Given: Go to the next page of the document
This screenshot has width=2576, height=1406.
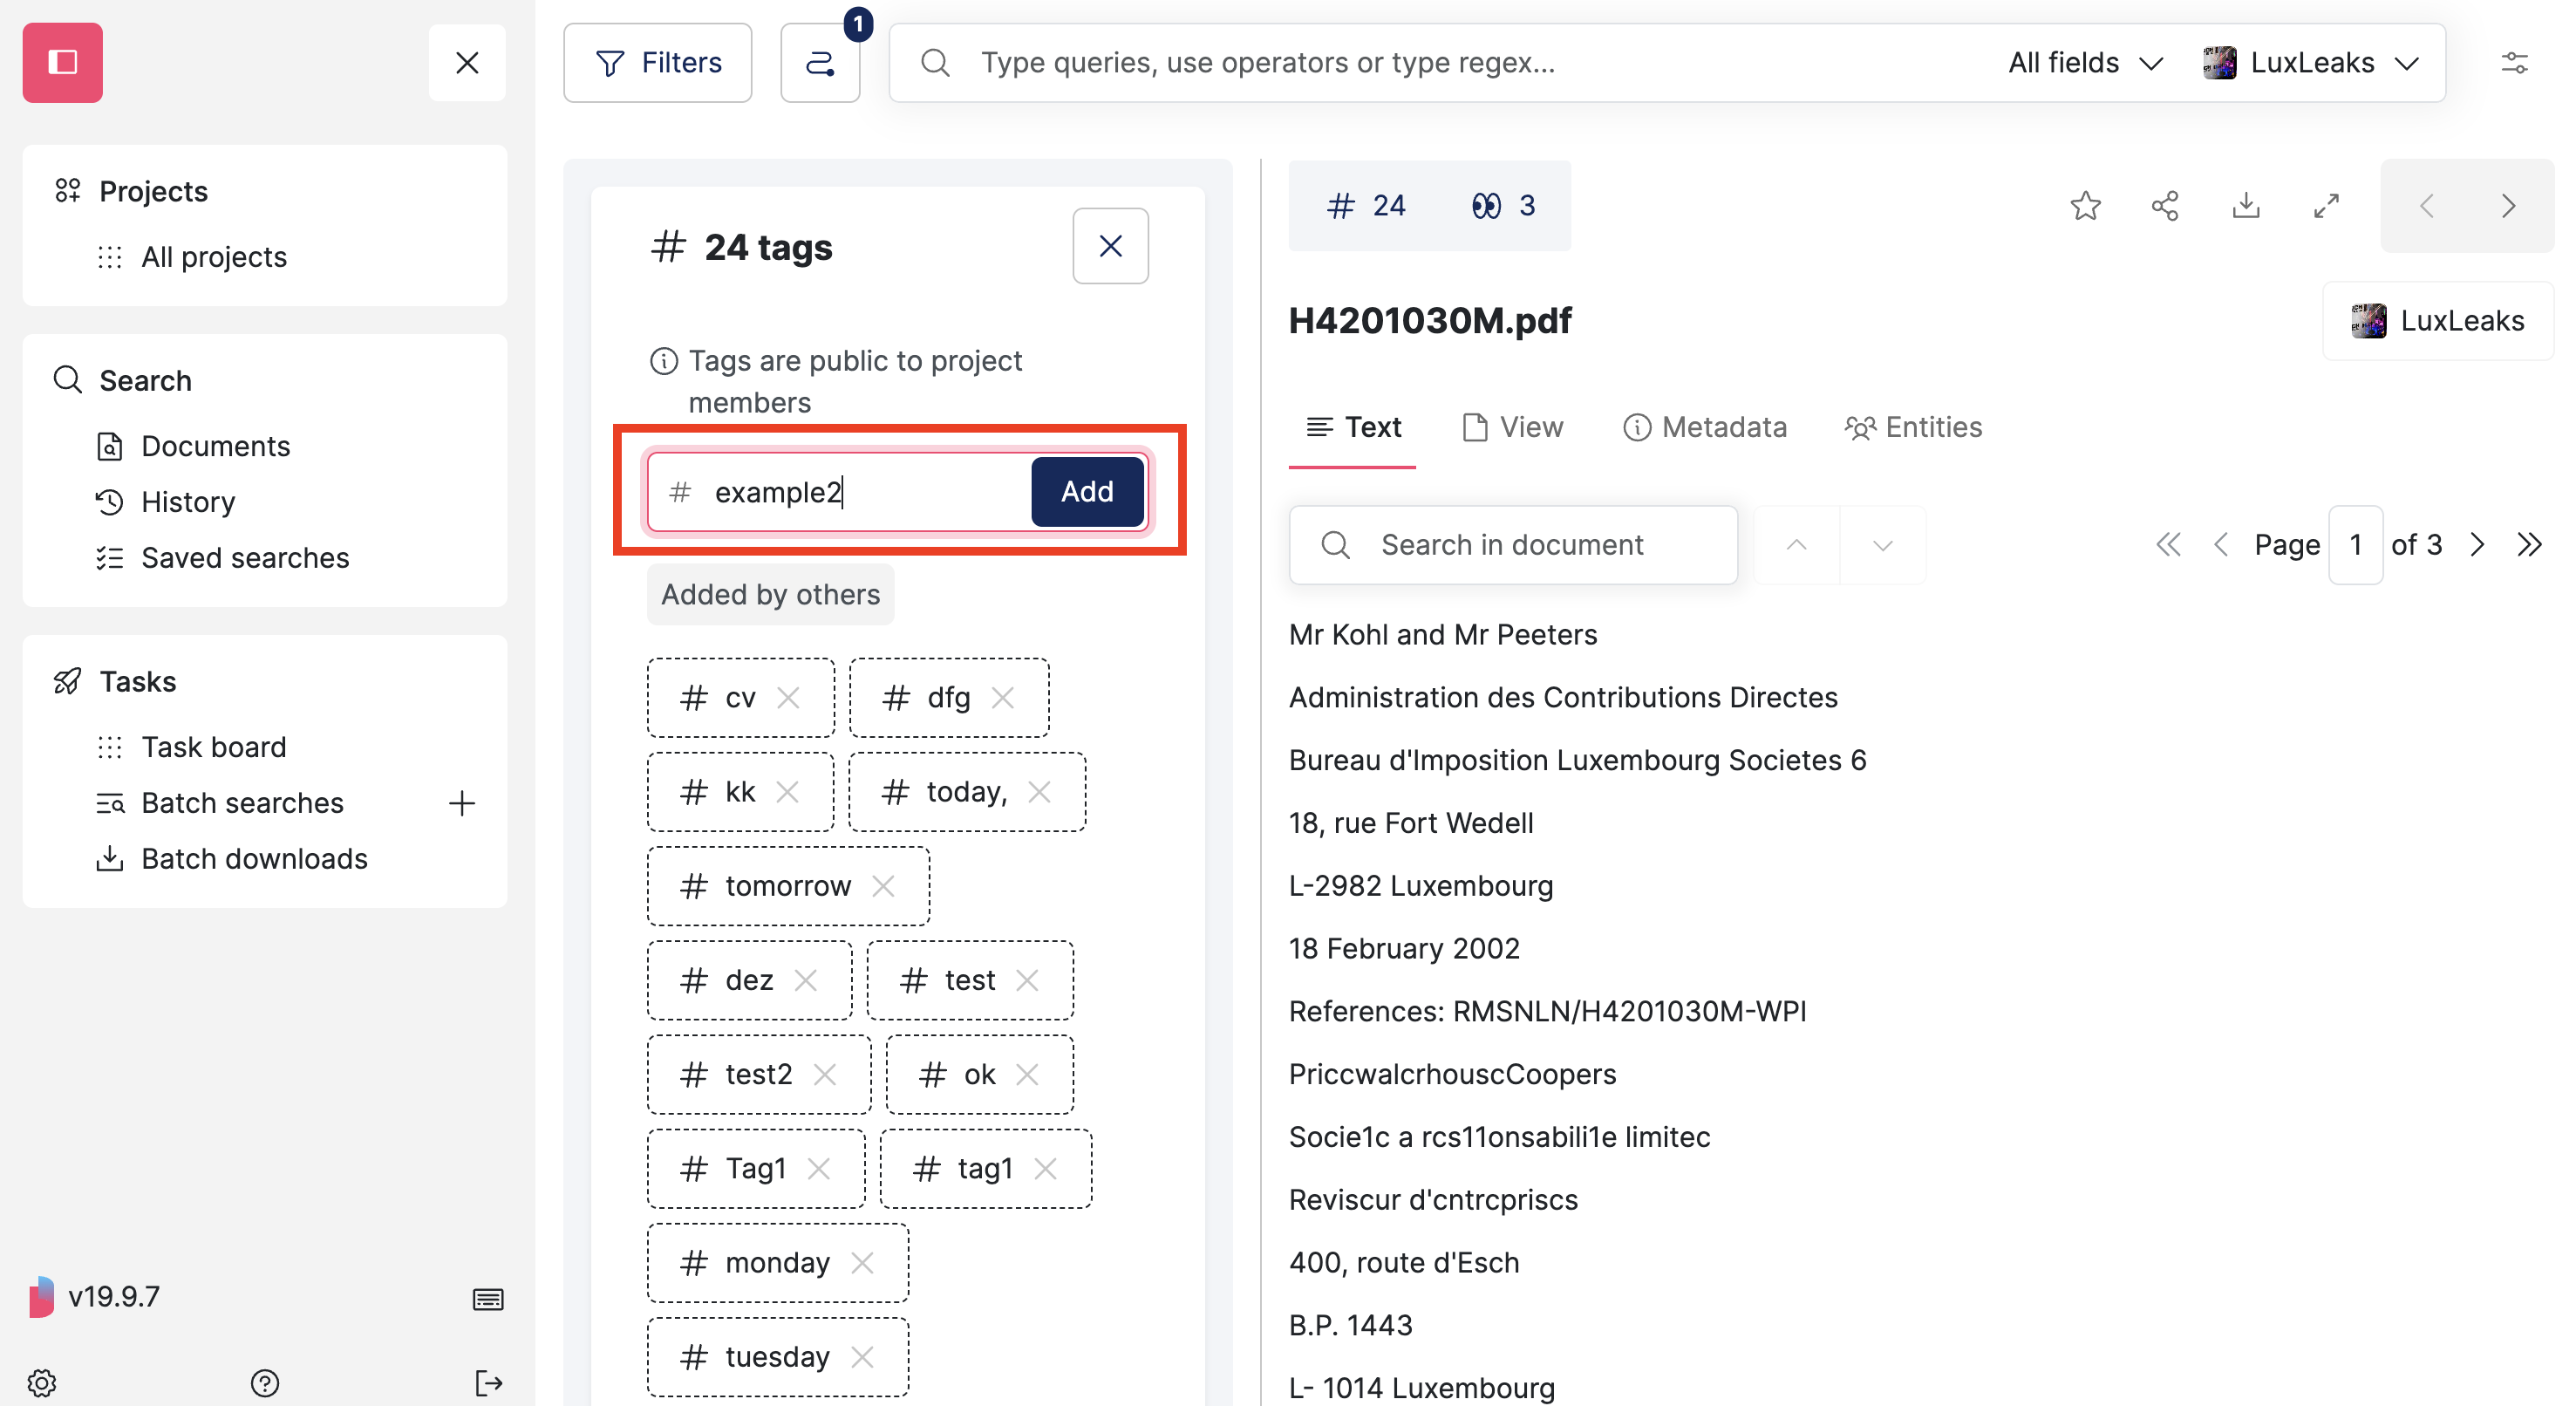Looking at the screenshot, I should (2477, 544).
